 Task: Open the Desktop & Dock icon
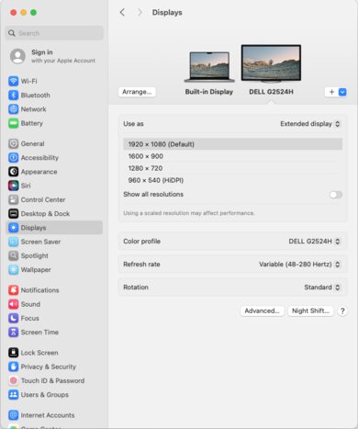coord(14,213)
